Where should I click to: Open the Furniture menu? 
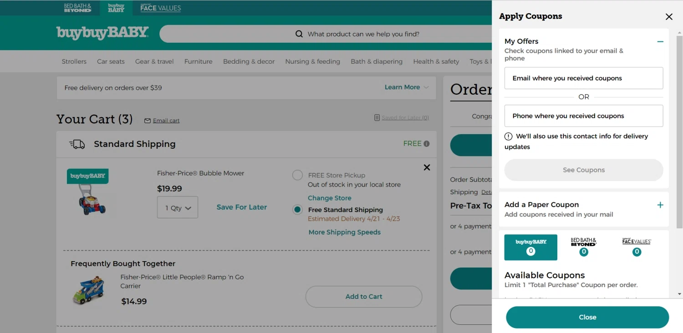(x=199, y=61)
